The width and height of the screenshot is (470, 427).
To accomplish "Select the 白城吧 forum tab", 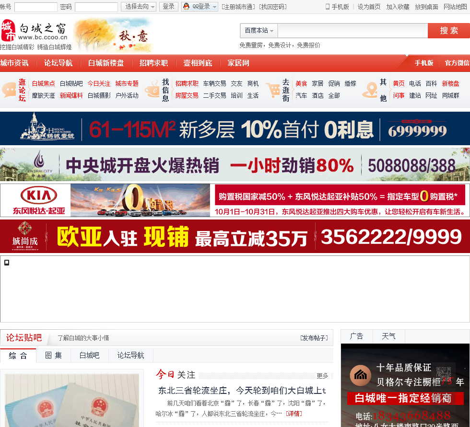I will click(89, 356).
